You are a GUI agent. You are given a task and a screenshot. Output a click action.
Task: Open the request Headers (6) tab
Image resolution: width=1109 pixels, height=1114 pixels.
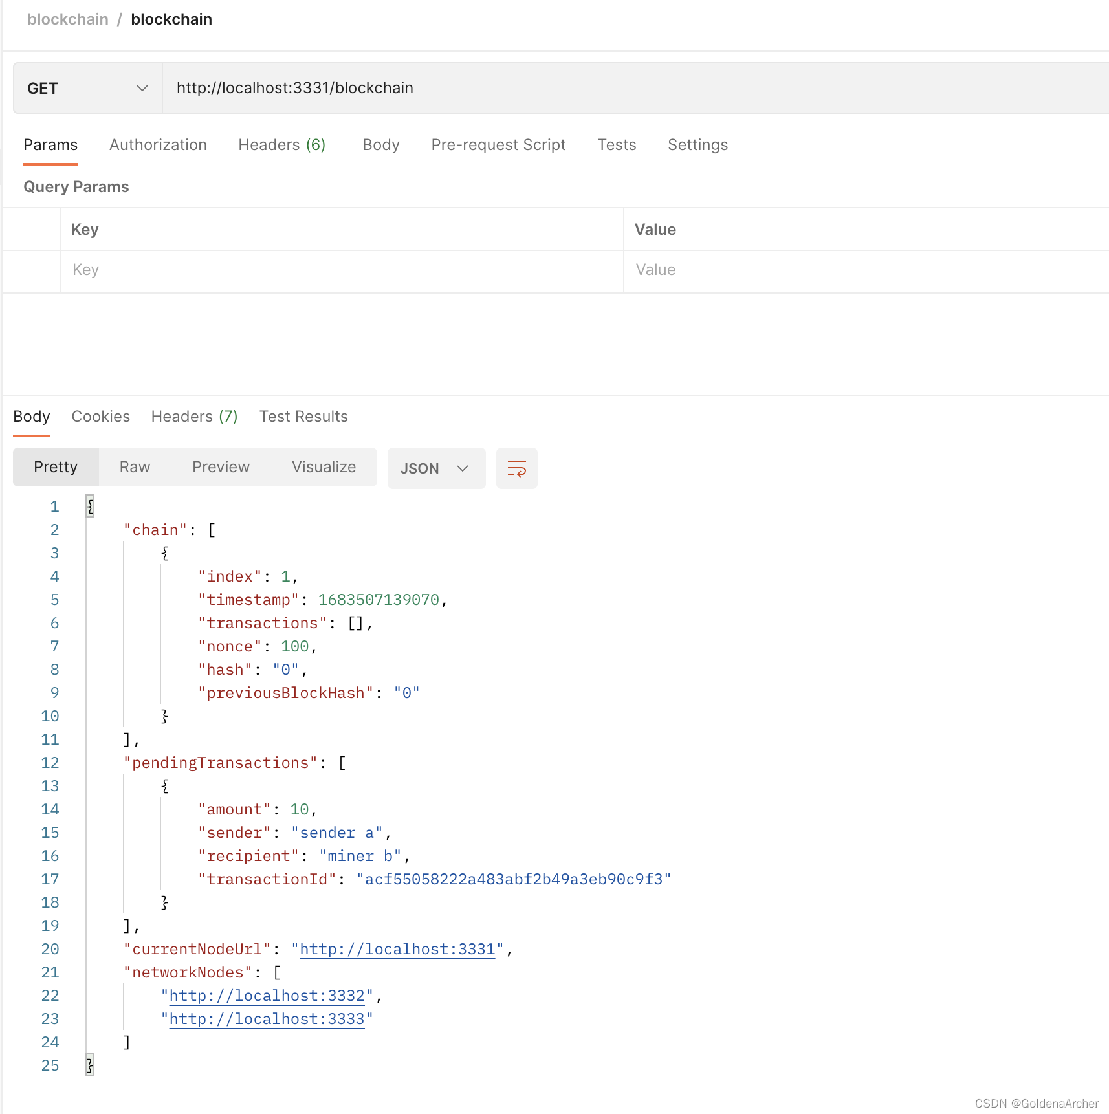tap(282, 145)
